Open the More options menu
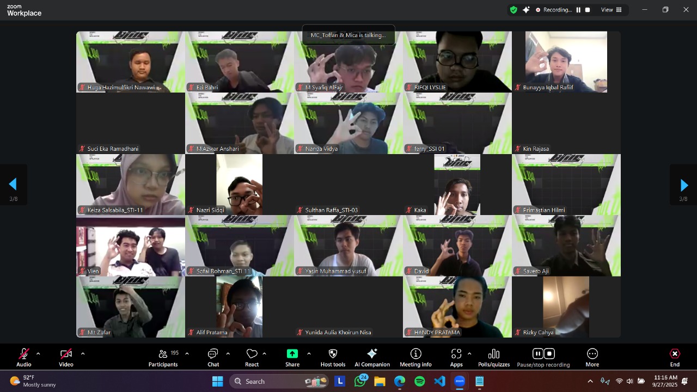This screenshot has height=392, width=697. point(592,358)
